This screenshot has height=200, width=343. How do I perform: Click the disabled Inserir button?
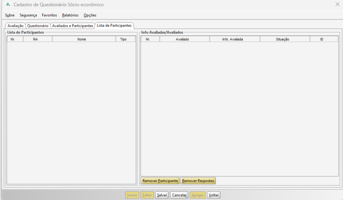point(132,195)
